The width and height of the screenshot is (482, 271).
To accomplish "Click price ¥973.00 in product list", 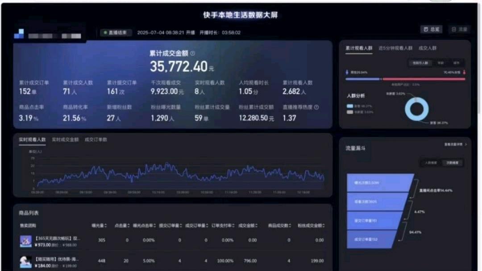I will 42,245.
